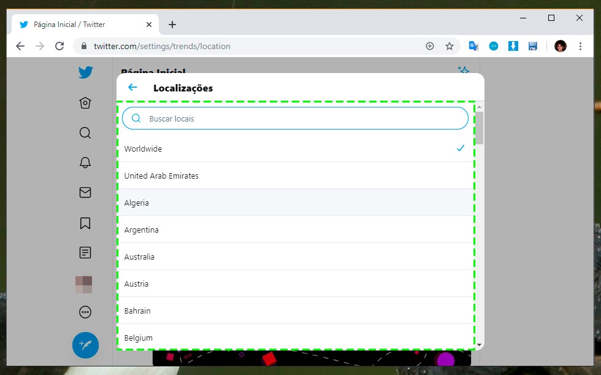This screenshot has width=601, height=375.
Task: Open the Lists icon in sidebar
Action: point(85,252)
